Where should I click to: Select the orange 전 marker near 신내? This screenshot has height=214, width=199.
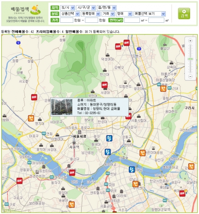(x=163, y=89)
